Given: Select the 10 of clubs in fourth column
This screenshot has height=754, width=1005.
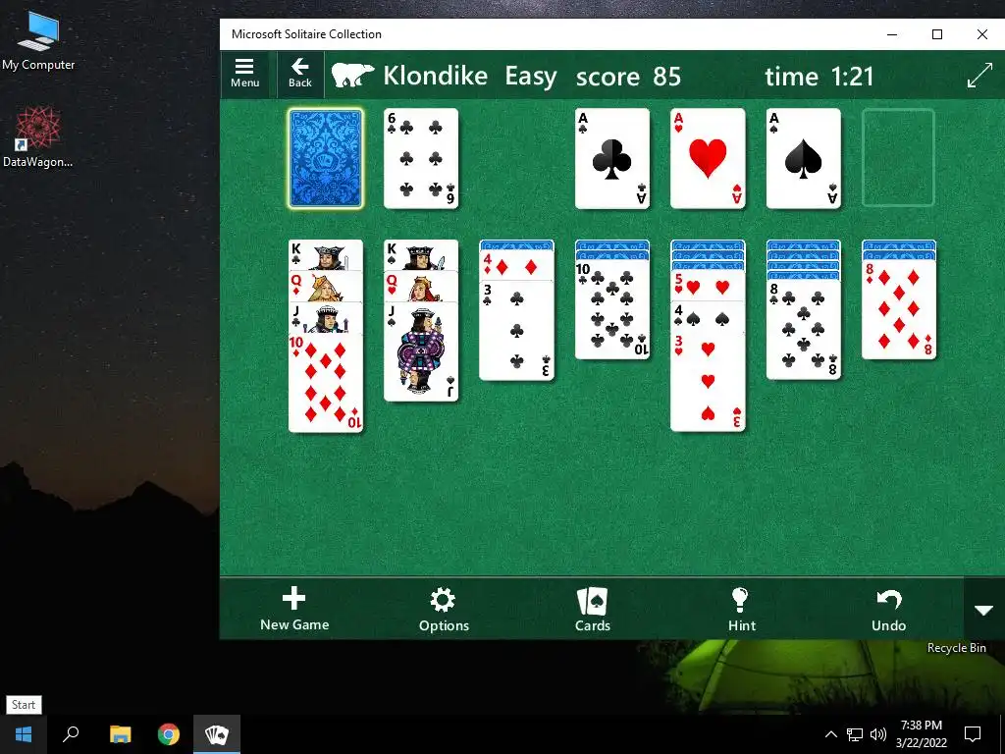Looking at the screenshot, I should [612, 309].
